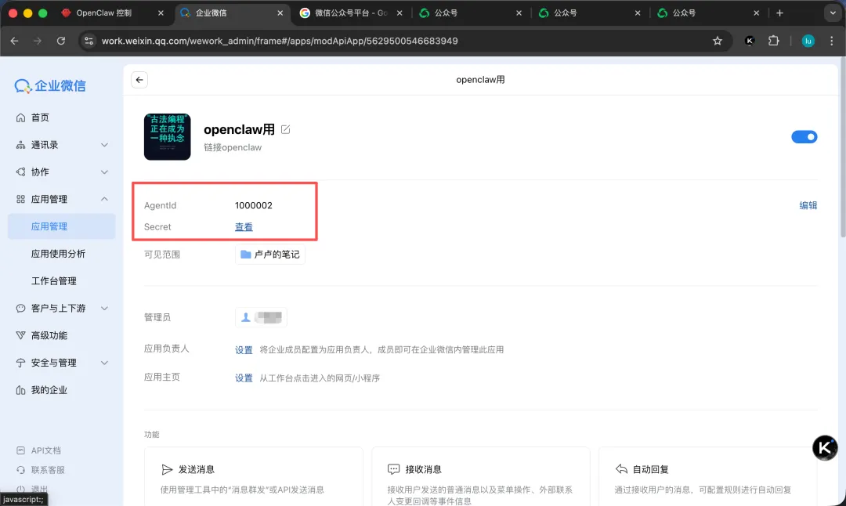Click the browser bookmark star icon
846x506 pixels.
(717, 41)
